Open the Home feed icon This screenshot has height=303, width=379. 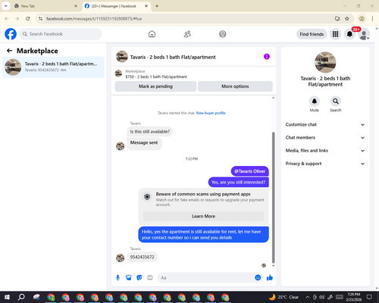152,34
